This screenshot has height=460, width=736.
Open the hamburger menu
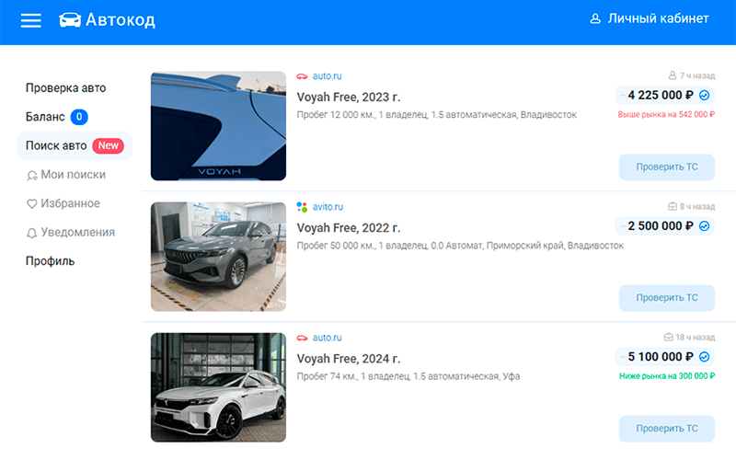pyautogui.click(x=31, y=20)
